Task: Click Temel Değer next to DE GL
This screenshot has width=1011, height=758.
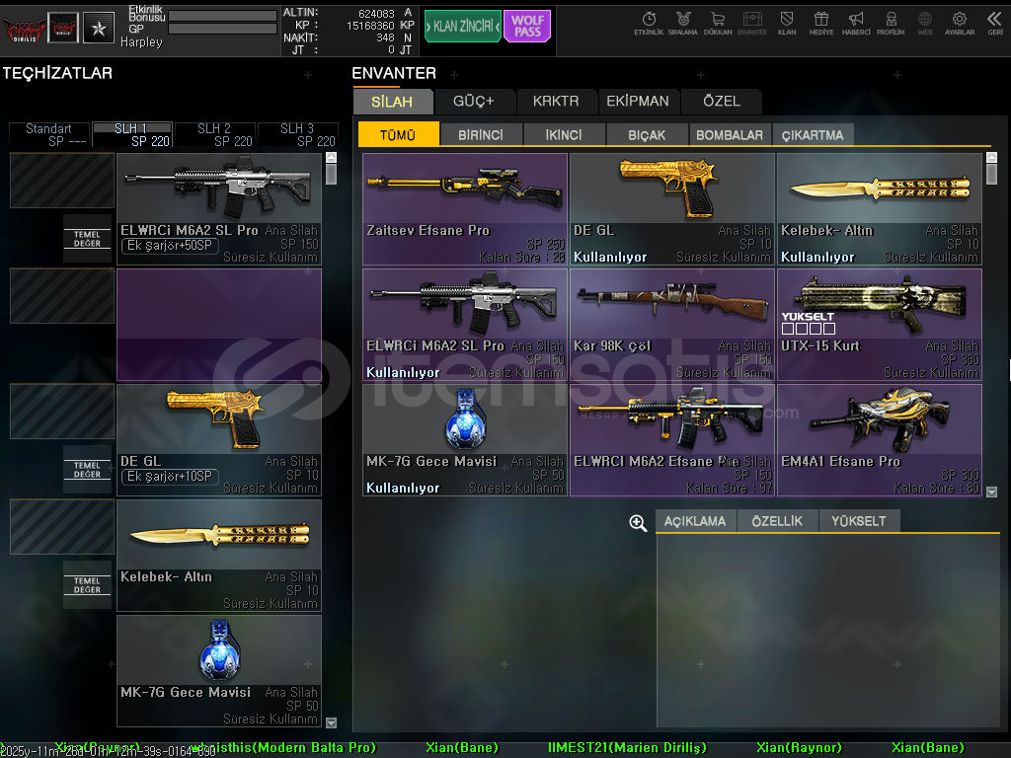Action: [87, 469]
